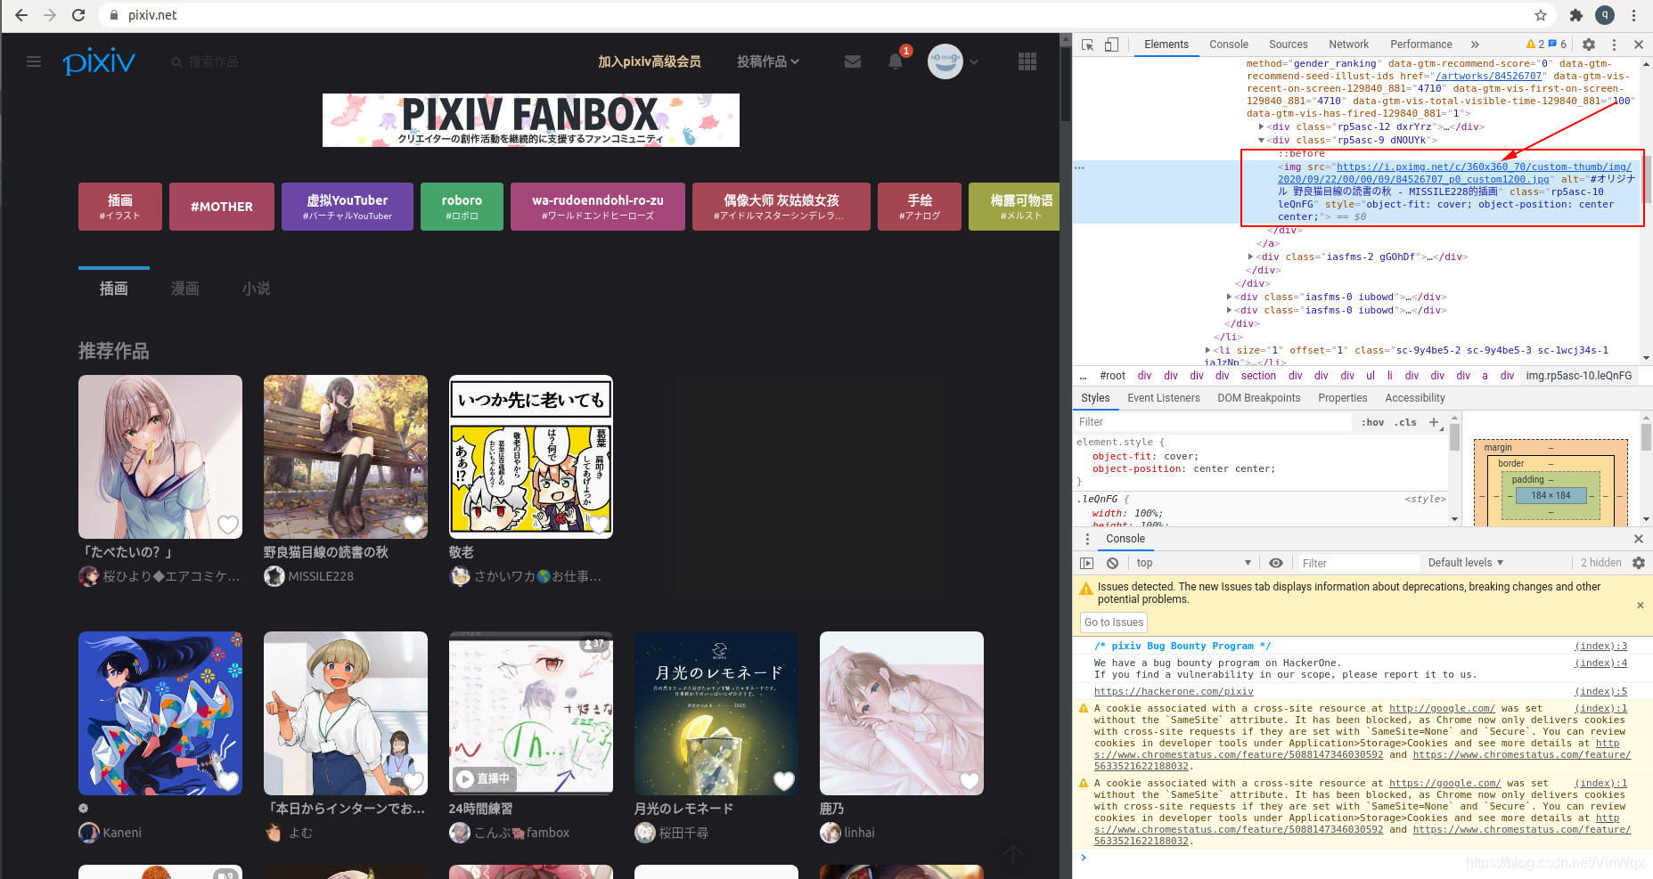Open the browser extensions puzzle icon

coord(1576,15)
